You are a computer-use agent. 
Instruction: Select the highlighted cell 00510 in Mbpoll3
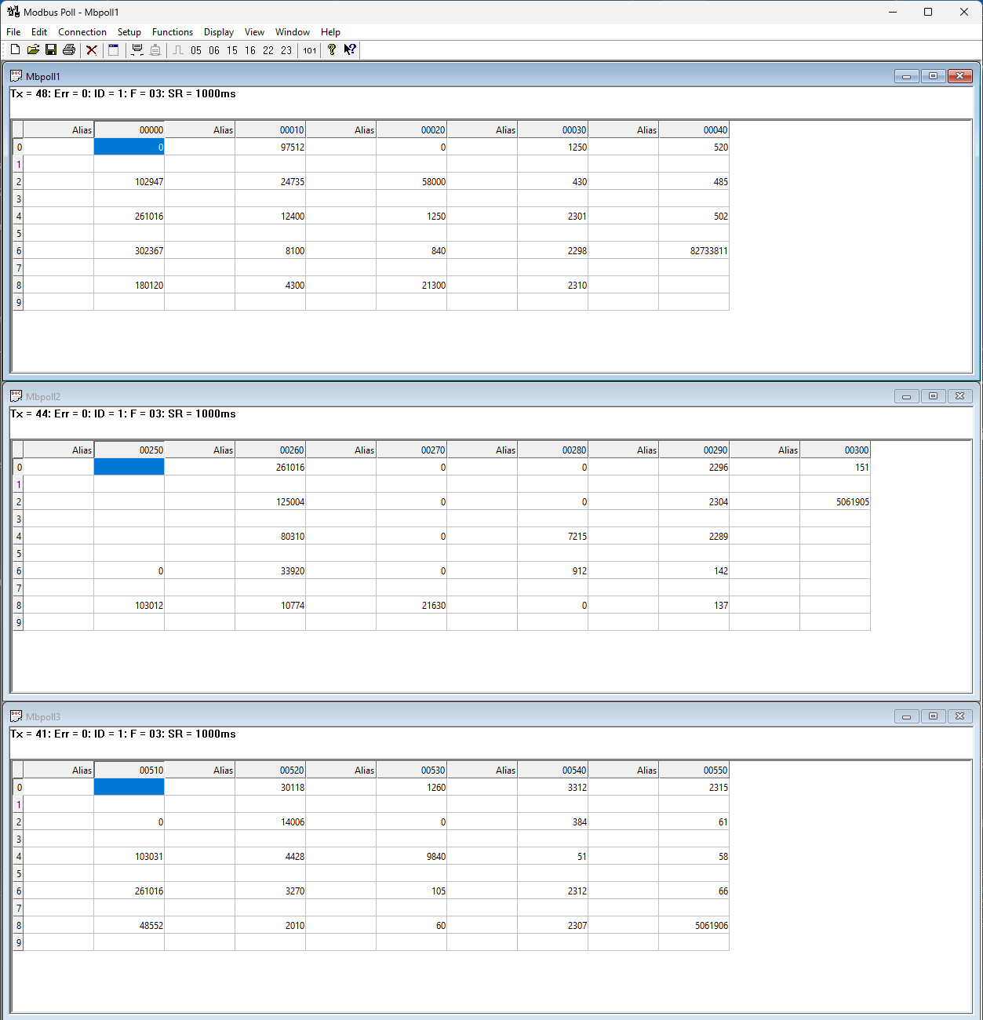(x=129, y=787)
